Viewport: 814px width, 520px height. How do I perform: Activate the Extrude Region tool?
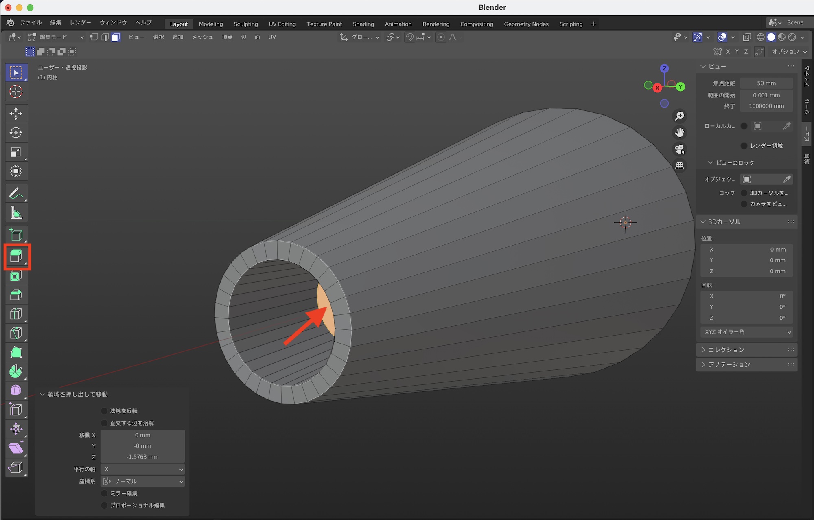coord(16,256)
